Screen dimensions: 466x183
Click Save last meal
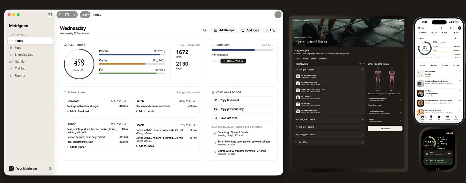coord(242,118)
